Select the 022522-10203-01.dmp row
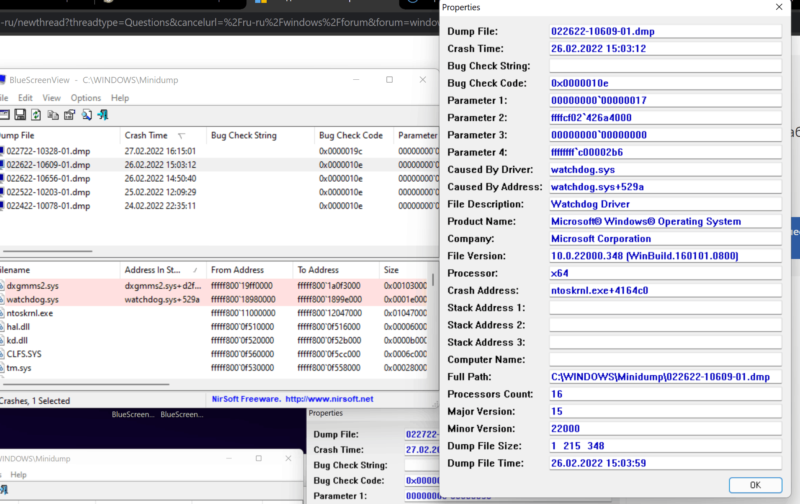This screenshot has height=504, width=800. pos(219,192)
